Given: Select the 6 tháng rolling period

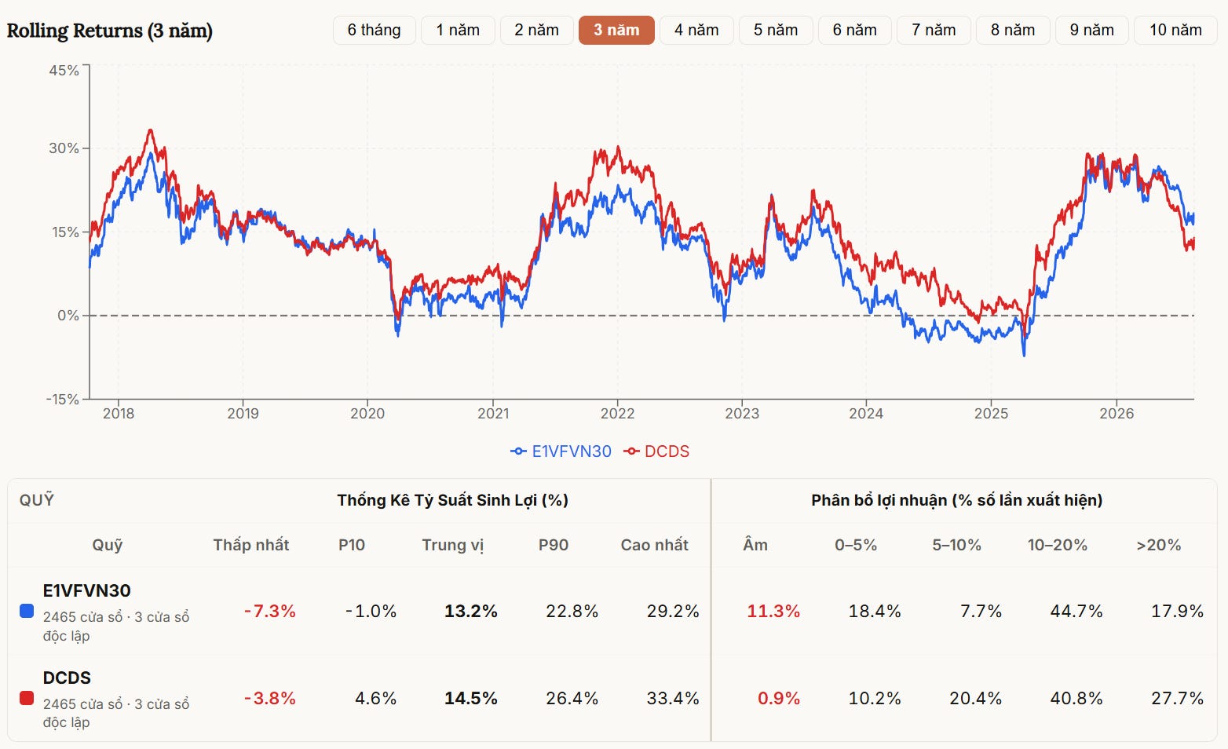Looking at the screenshot, I should coord(375,30).
